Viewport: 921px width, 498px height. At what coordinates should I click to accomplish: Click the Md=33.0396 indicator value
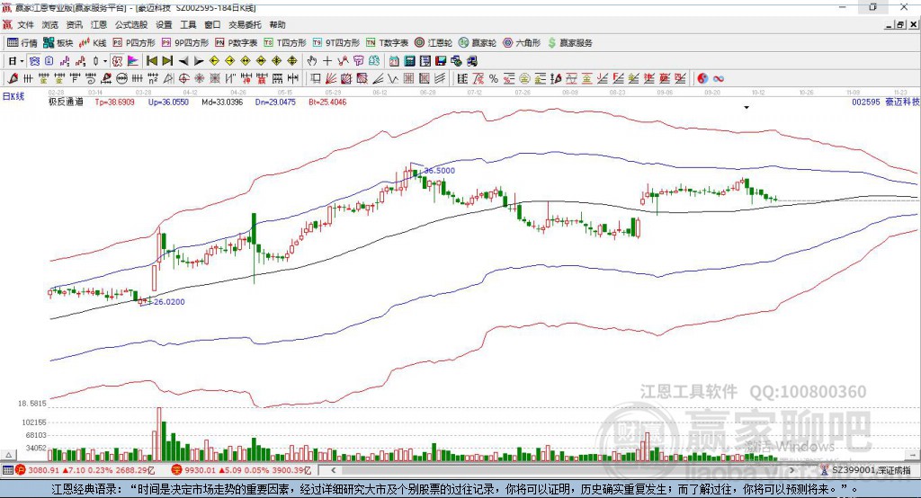click(x=222, y=102)
